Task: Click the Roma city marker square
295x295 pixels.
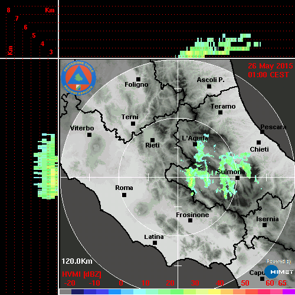Action: click(124, 195)
